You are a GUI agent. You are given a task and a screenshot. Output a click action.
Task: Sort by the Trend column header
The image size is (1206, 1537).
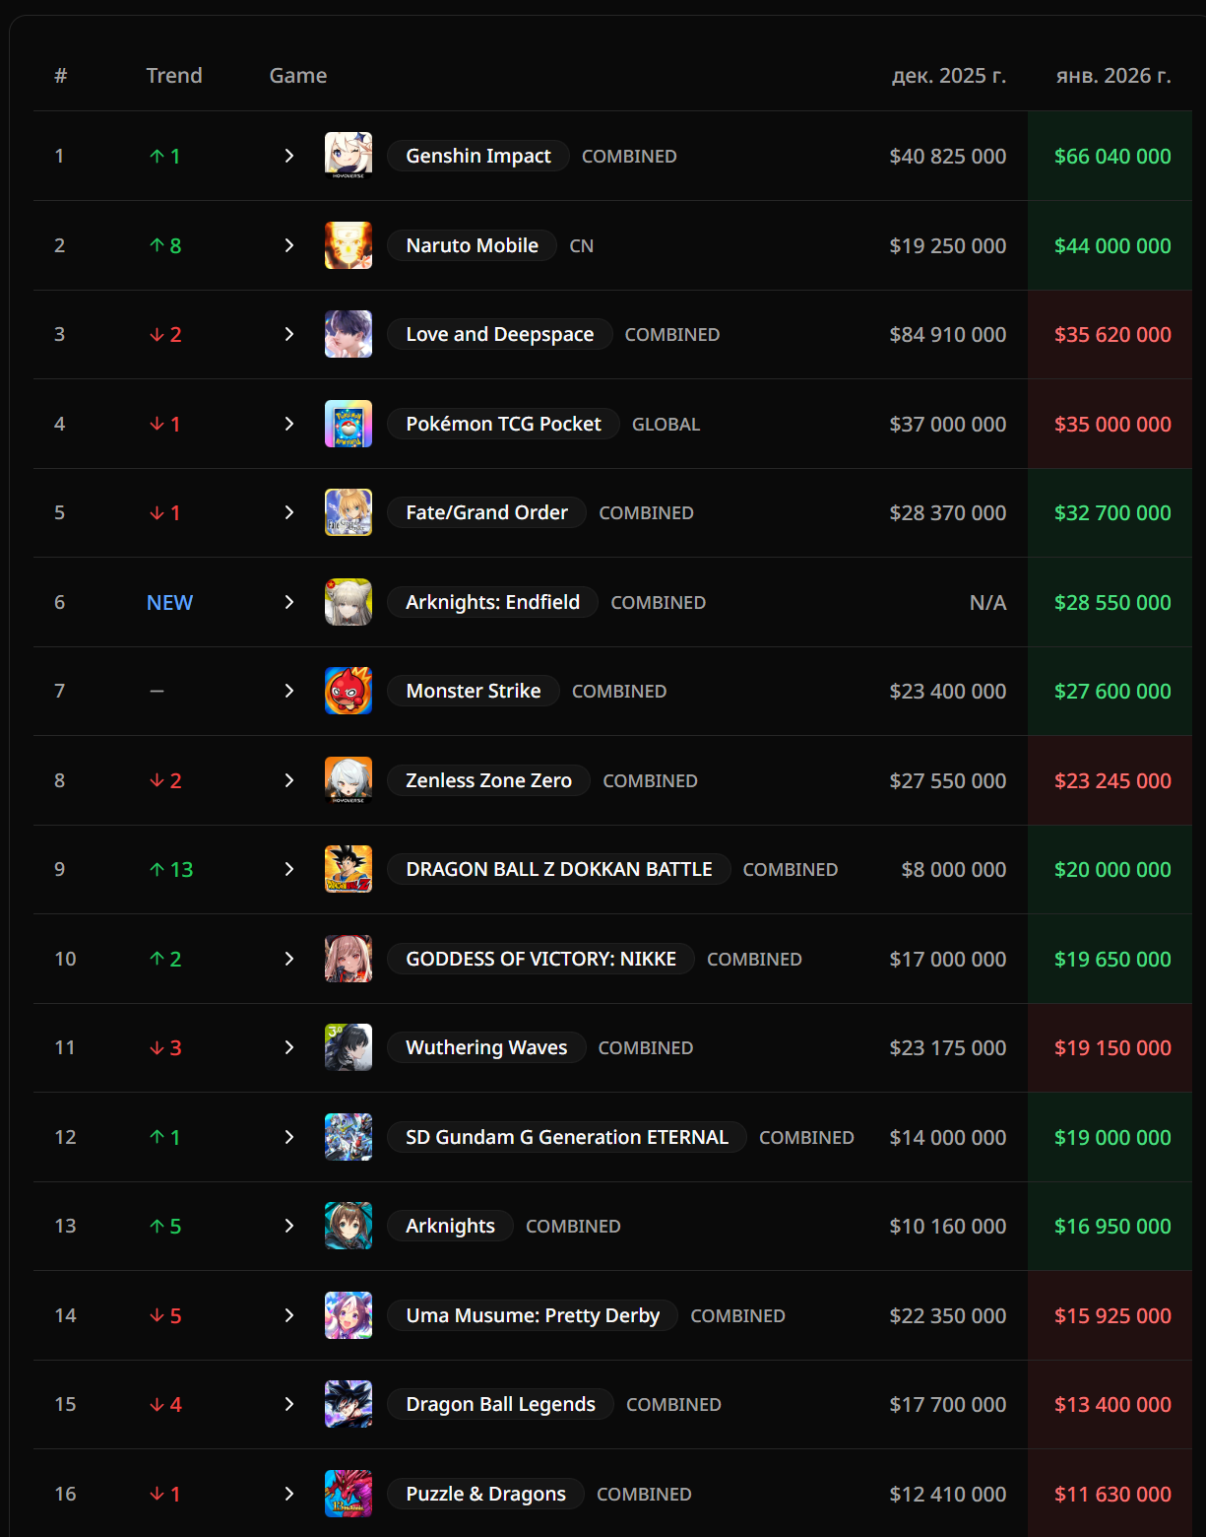[x=174, y=76]
